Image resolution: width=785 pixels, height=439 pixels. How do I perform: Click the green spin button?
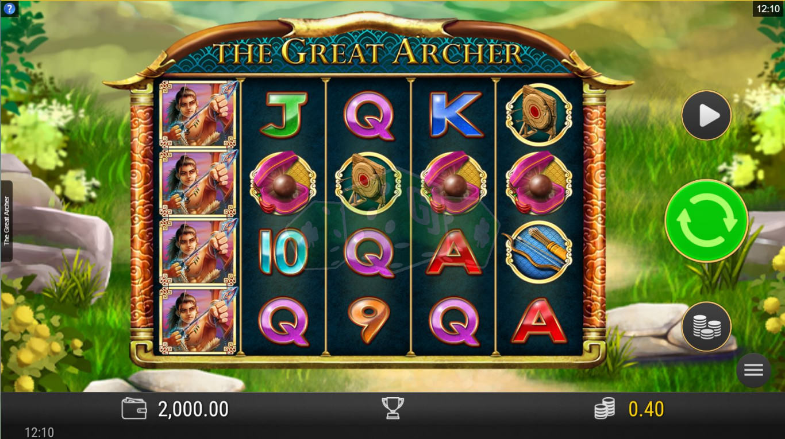(706, 221)
